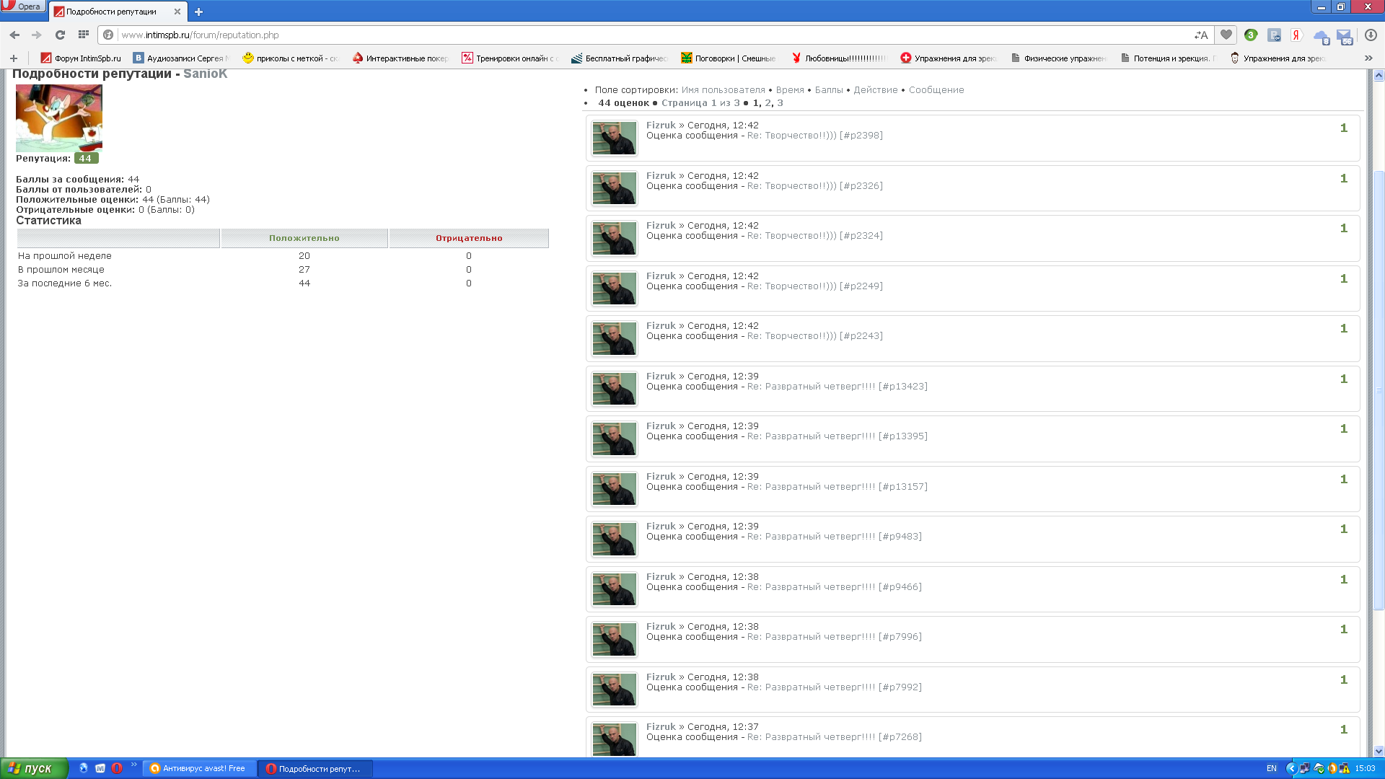Open a new tab with the plus button
Viewport: 1385px width, 779px height.
coord(198,12)
